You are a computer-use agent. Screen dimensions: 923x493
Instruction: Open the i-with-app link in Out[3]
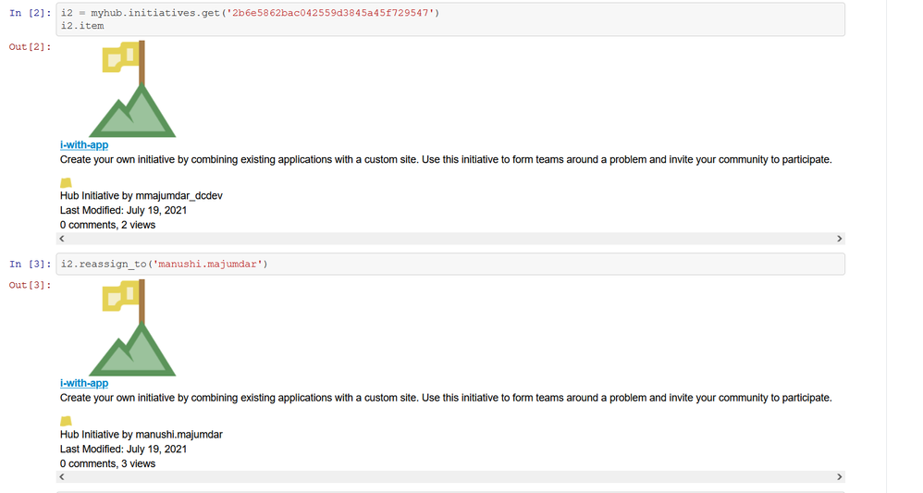(84, 383)
